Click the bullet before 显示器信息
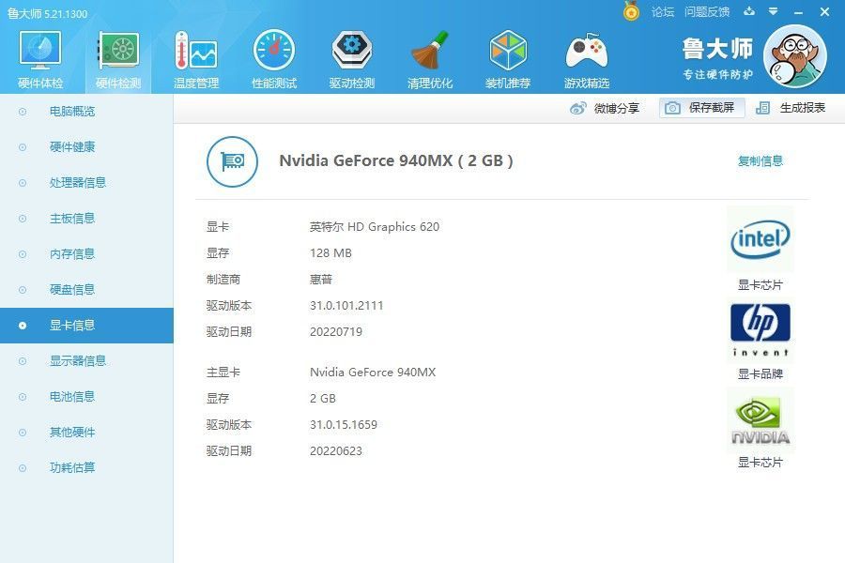This screenshot has height=563, width=845. (x=23, y=361)
